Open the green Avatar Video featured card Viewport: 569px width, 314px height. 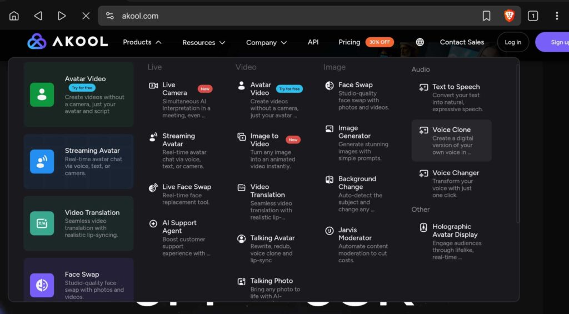tap(79, 94)
